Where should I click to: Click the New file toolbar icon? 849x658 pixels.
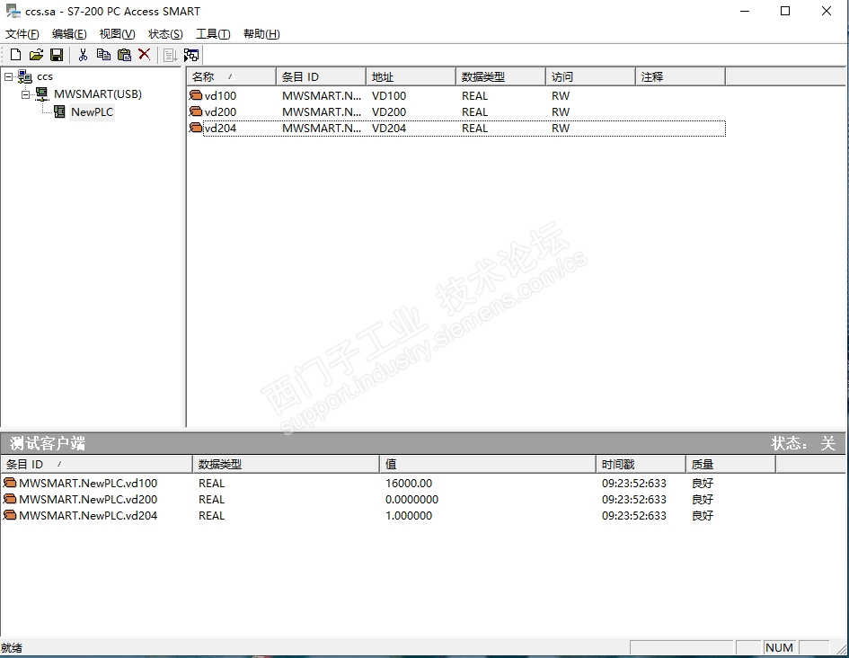[15, 55]
